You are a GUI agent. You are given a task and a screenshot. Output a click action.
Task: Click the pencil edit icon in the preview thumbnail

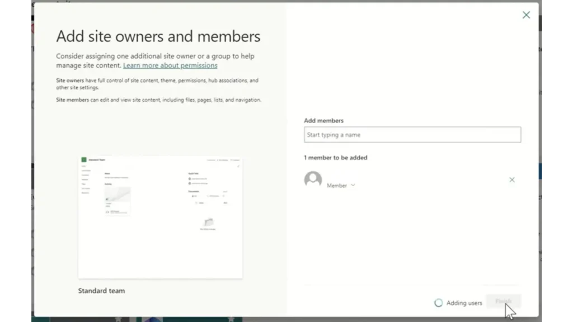pos(238,165)
